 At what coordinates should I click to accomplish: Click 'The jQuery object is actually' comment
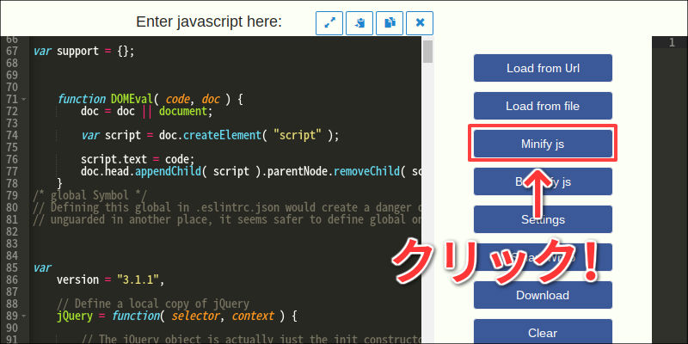click(x=251, y=340)
